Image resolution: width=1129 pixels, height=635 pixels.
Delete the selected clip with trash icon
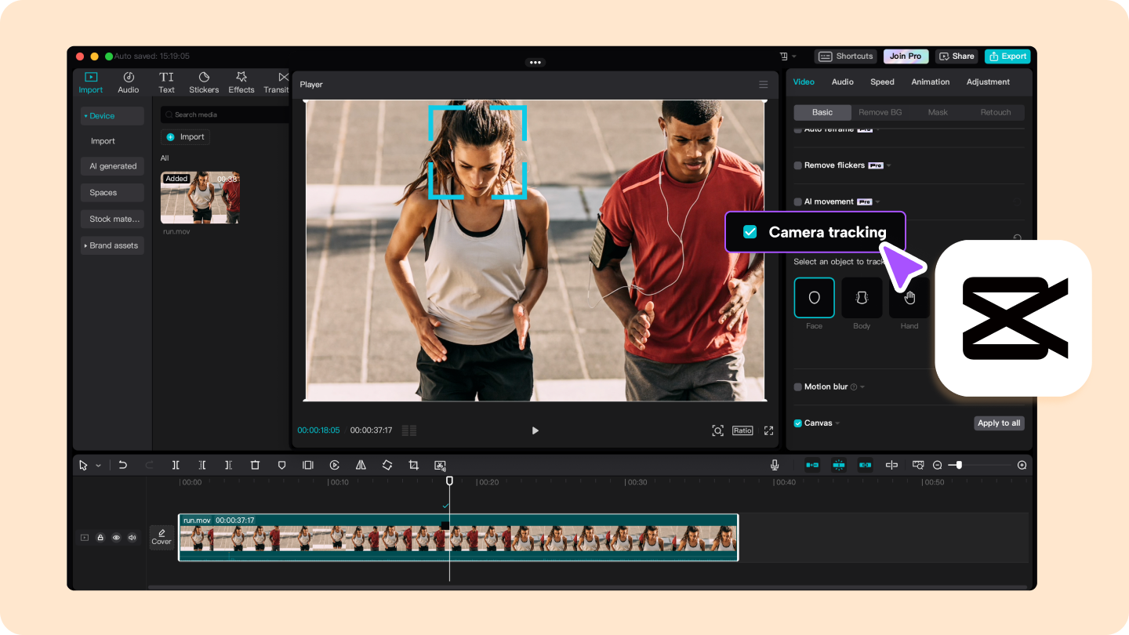[x=255, y=465]
